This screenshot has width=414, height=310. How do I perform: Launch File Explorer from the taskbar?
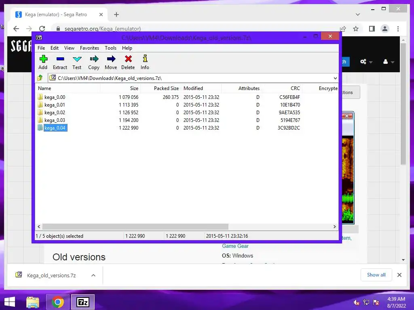33,302
